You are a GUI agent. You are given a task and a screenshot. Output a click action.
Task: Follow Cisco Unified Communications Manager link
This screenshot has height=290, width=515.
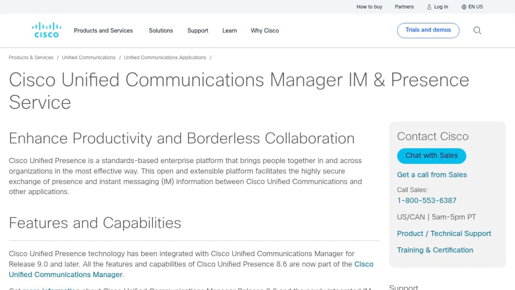coord(191,269)
